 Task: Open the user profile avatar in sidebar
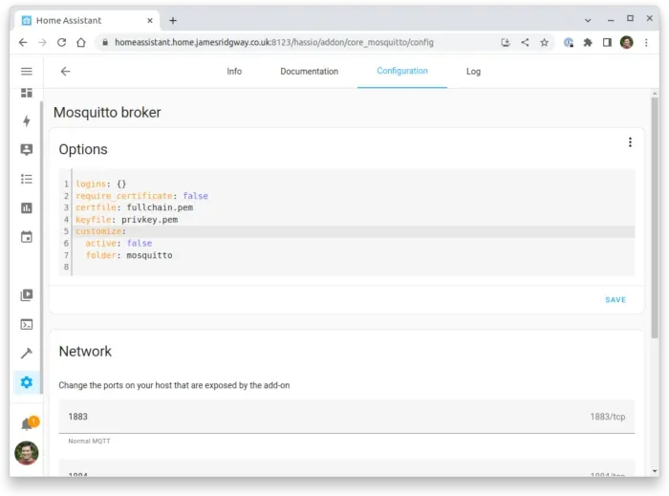[x=27, y=453]
